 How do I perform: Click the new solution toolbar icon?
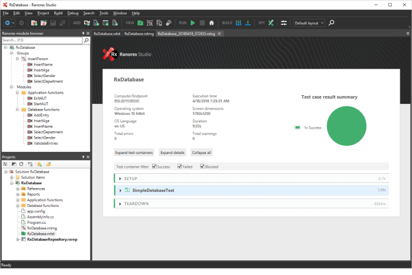(x=34, y=23)
